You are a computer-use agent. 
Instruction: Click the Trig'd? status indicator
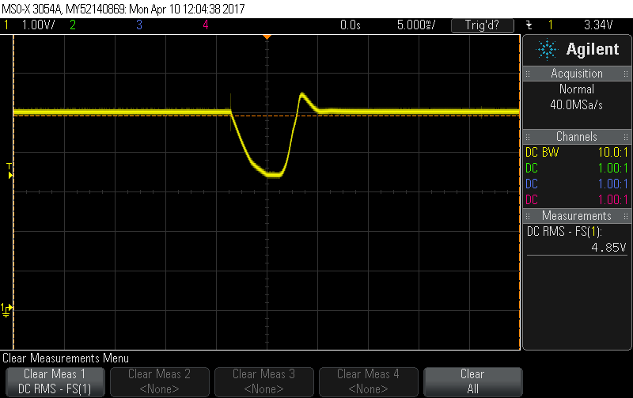[483, 25]
